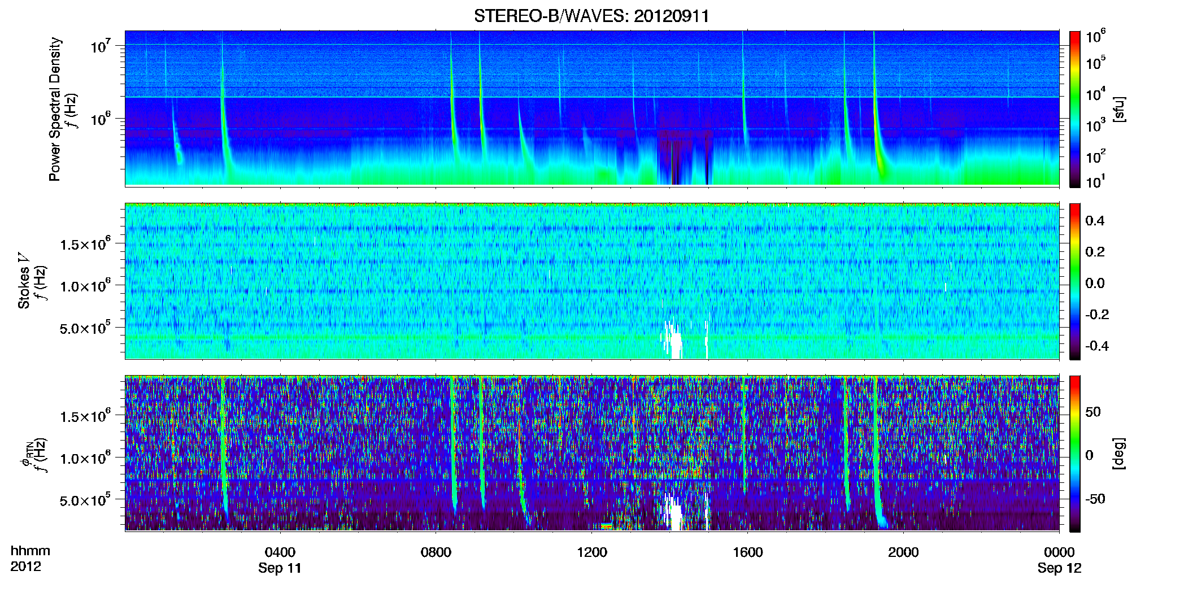Viewport: 1184px width, 610px height.
Task: Click the 10^2 color bar label
Action: (x=1095, y=156)
